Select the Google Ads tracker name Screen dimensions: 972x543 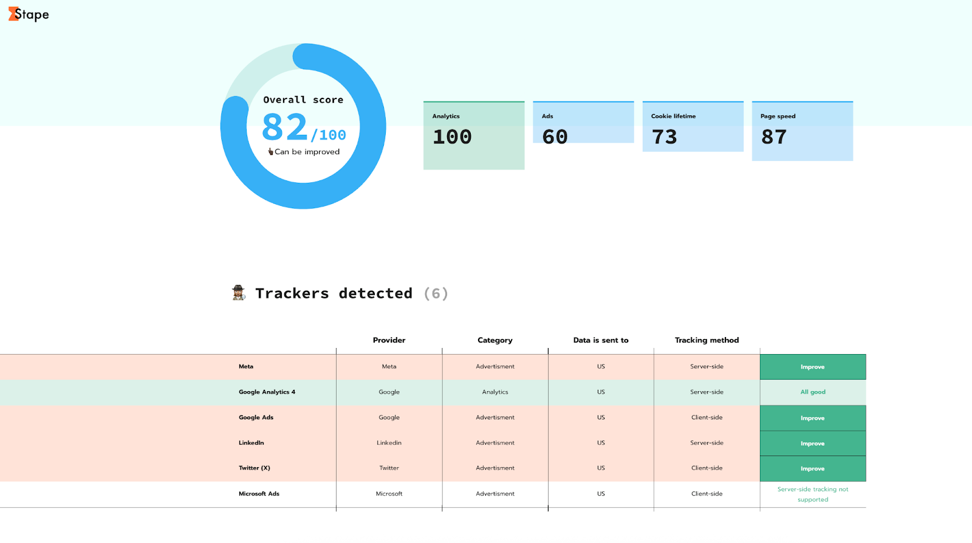tap(256, 417)
